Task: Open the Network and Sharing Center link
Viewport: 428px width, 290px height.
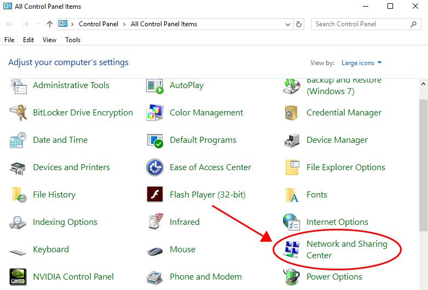Action: pyautogui.click(x=346, y=250)
